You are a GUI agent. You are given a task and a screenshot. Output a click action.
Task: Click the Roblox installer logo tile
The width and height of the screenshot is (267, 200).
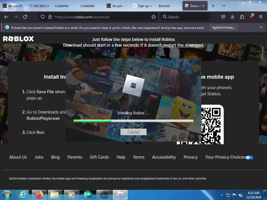(x=133, y=85)
